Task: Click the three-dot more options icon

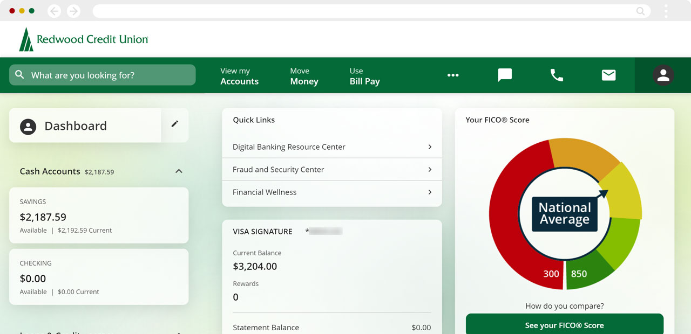Action: (453, 75)
